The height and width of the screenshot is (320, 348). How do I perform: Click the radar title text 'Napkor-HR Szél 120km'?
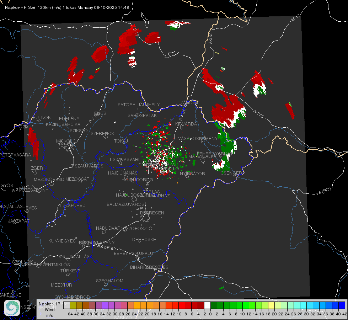[28, 7]
